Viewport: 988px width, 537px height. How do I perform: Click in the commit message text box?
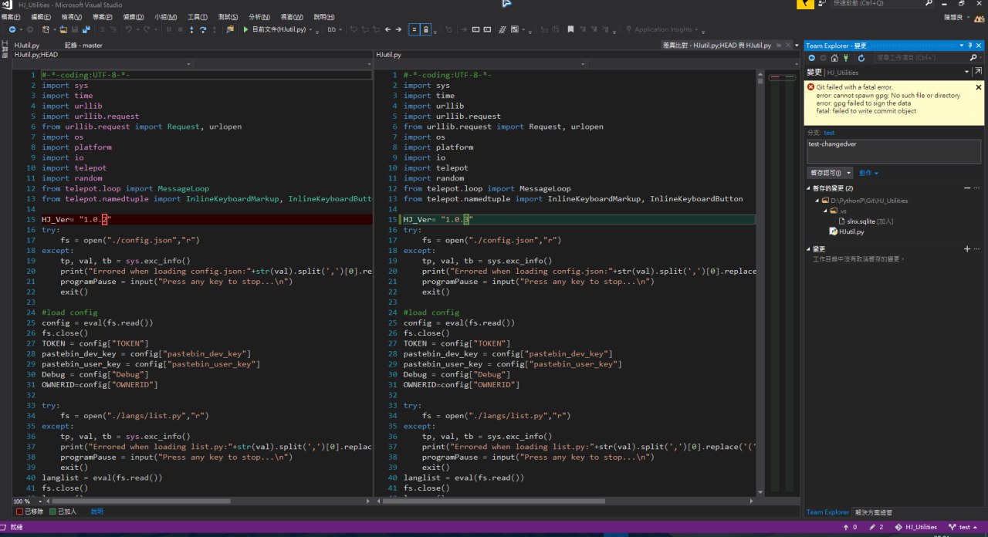coord(894,150)
